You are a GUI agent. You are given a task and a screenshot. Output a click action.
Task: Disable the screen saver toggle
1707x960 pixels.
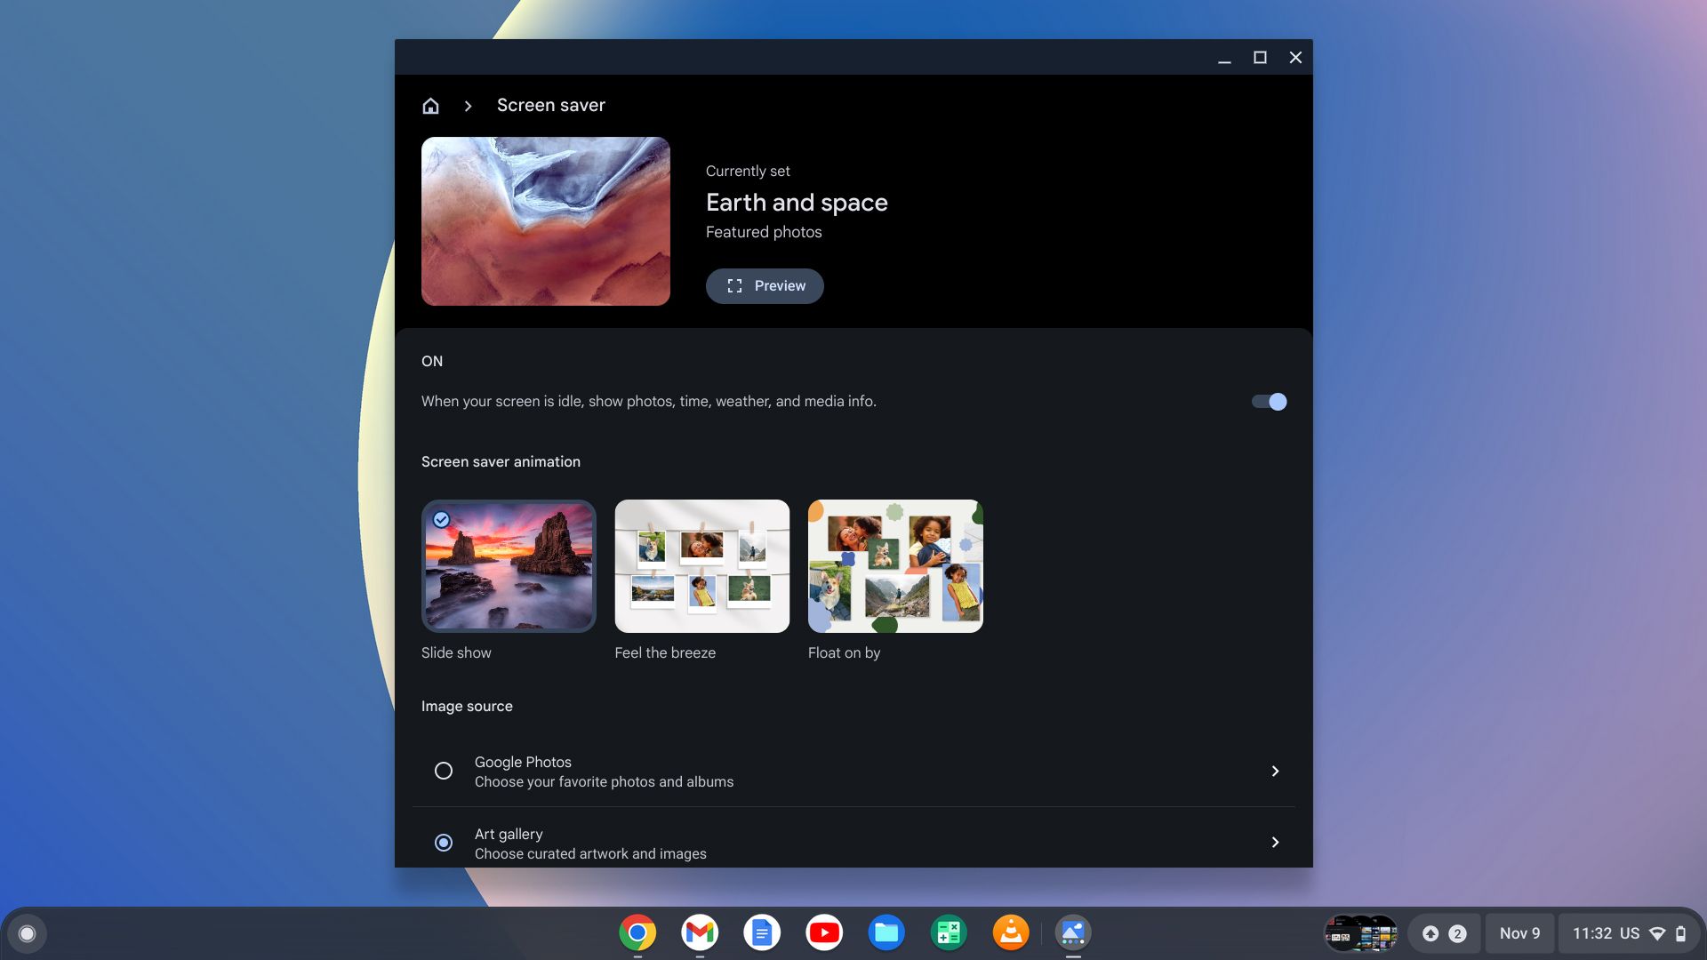[1269, 402]
